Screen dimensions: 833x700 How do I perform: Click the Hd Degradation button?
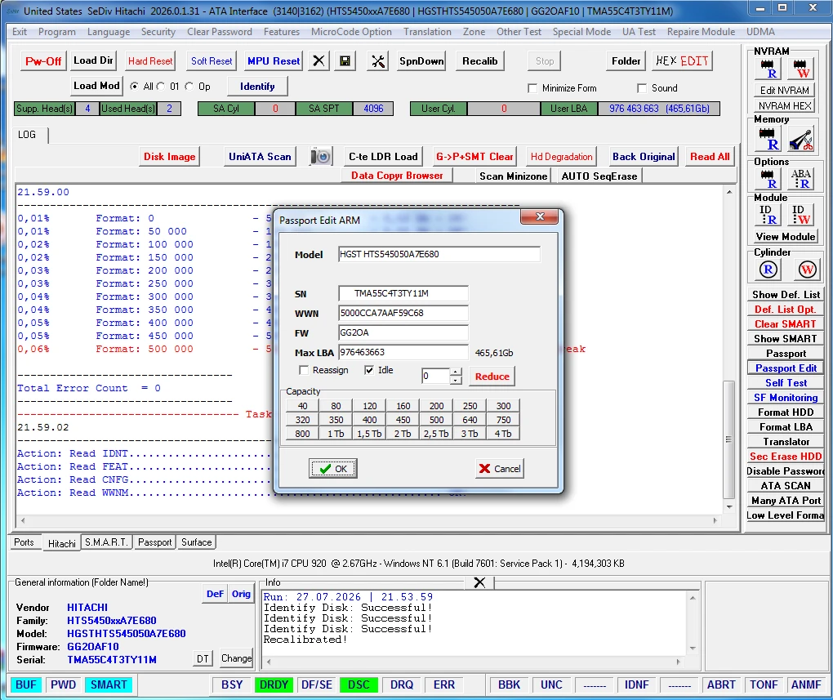coord(561,157)
